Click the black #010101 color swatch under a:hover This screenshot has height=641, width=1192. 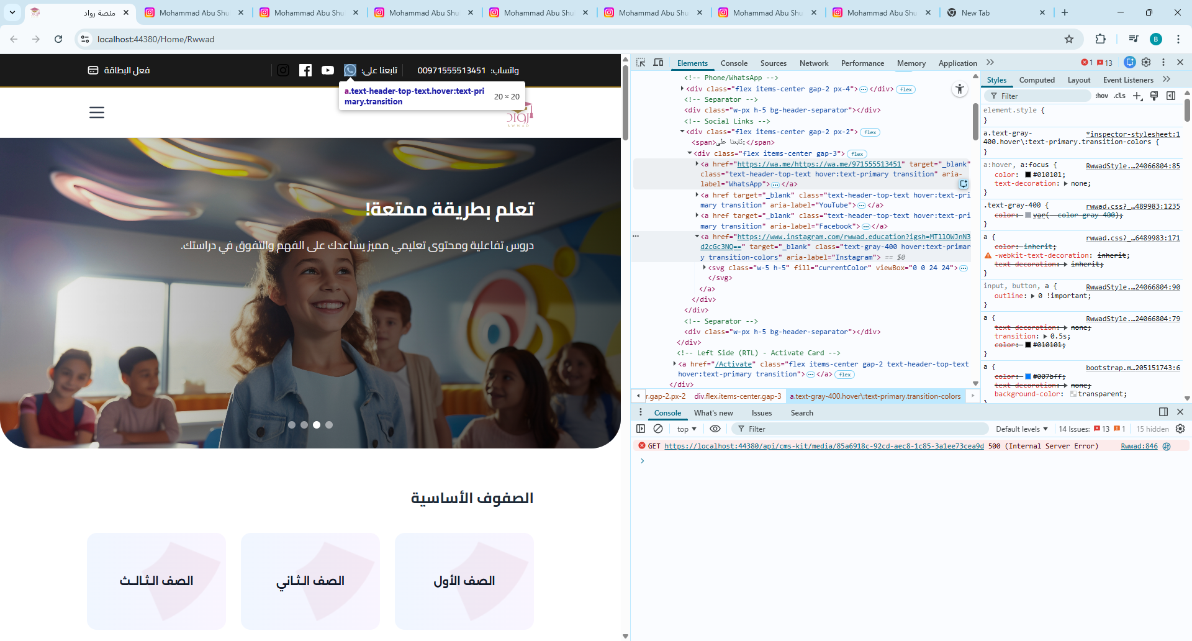pos(1028,175)
